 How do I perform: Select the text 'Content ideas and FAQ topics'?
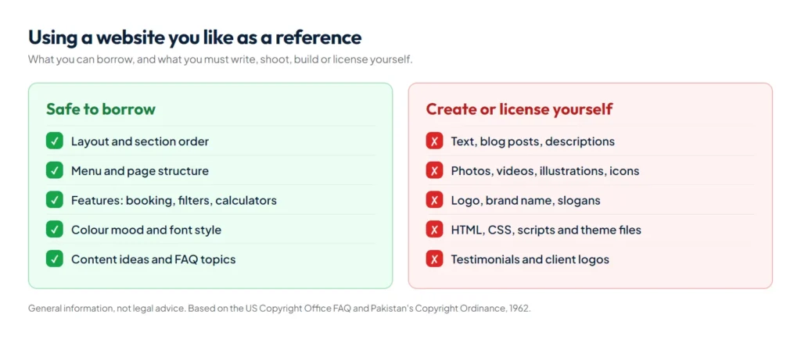point(153,259)
